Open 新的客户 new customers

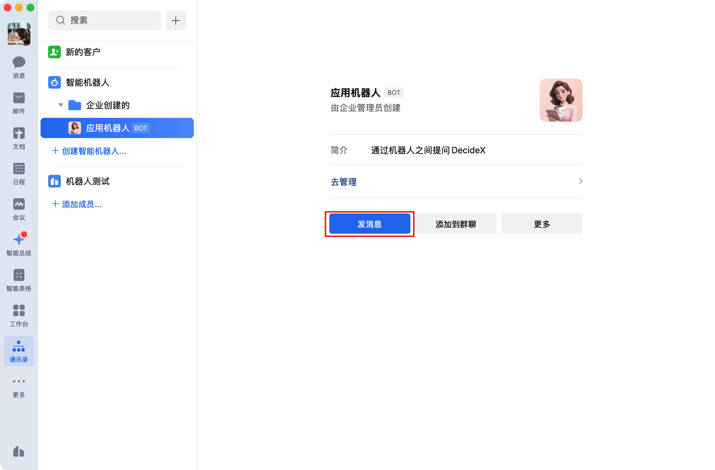click(117, 52)
